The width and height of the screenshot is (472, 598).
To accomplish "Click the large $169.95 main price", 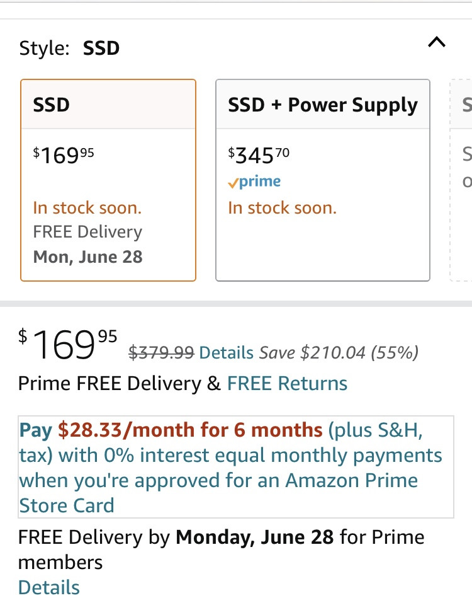I will click(x=68, y=345).
